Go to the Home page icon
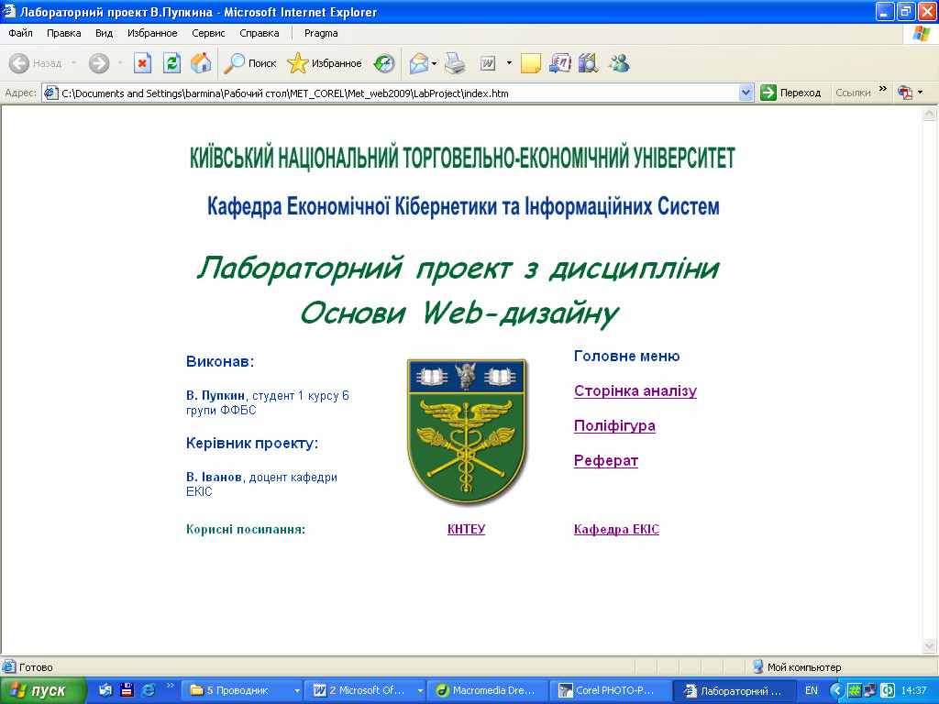Image resolution: width=939 pixels, height=704 pixels. 201,63
